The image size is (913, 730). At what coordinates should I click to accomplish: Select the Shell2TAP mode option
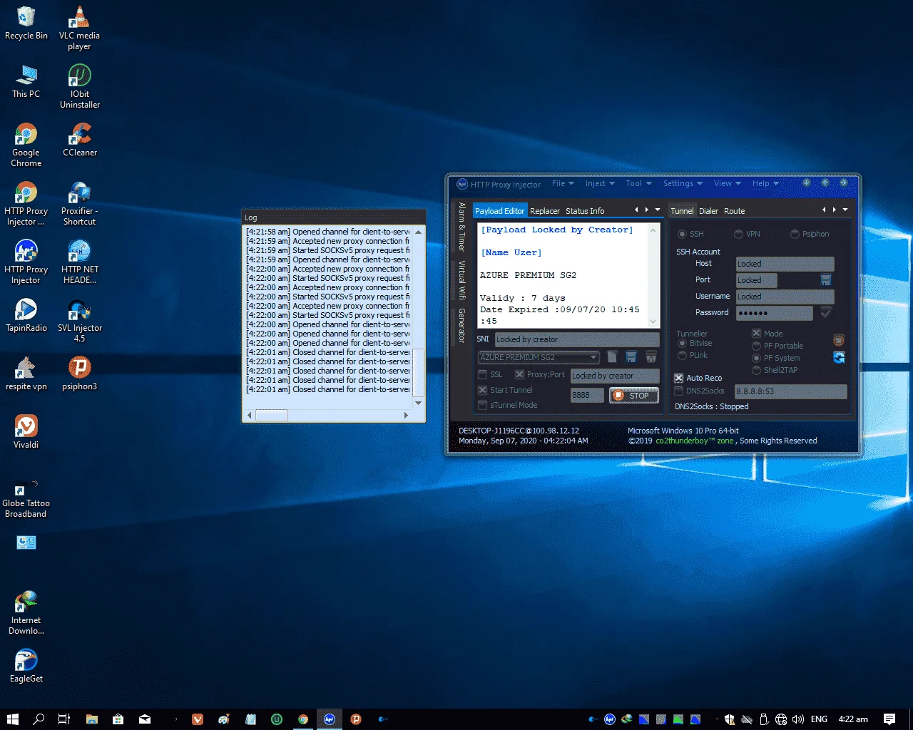[756, 370]
